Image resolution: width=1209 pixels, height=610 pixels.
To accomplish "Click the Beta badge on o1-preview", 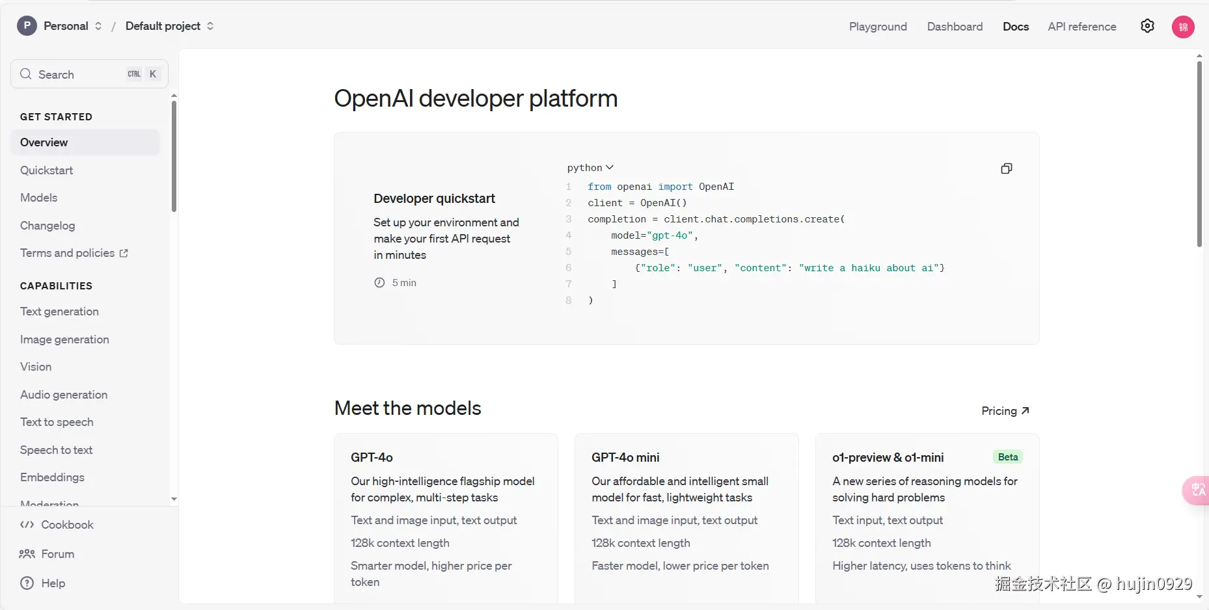I will [x=1007, y=457].
